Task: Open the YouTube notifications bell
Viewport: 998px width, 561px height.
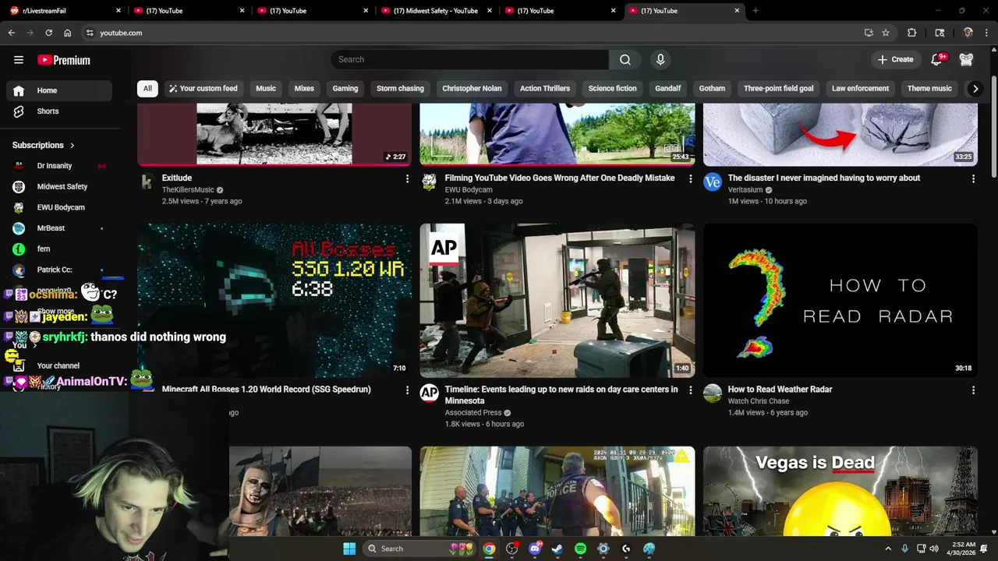Action: [938, 59]
